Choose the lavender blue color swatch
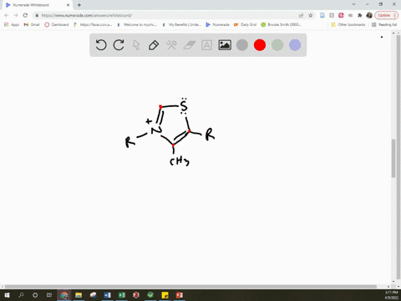 295,45
